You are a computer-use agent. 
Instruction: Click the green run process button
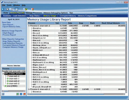click(x=17, y=94)
